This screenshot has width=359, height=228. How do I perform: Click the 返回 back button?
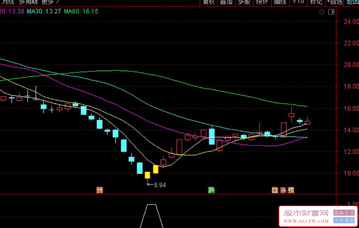(x=352, y=2)
